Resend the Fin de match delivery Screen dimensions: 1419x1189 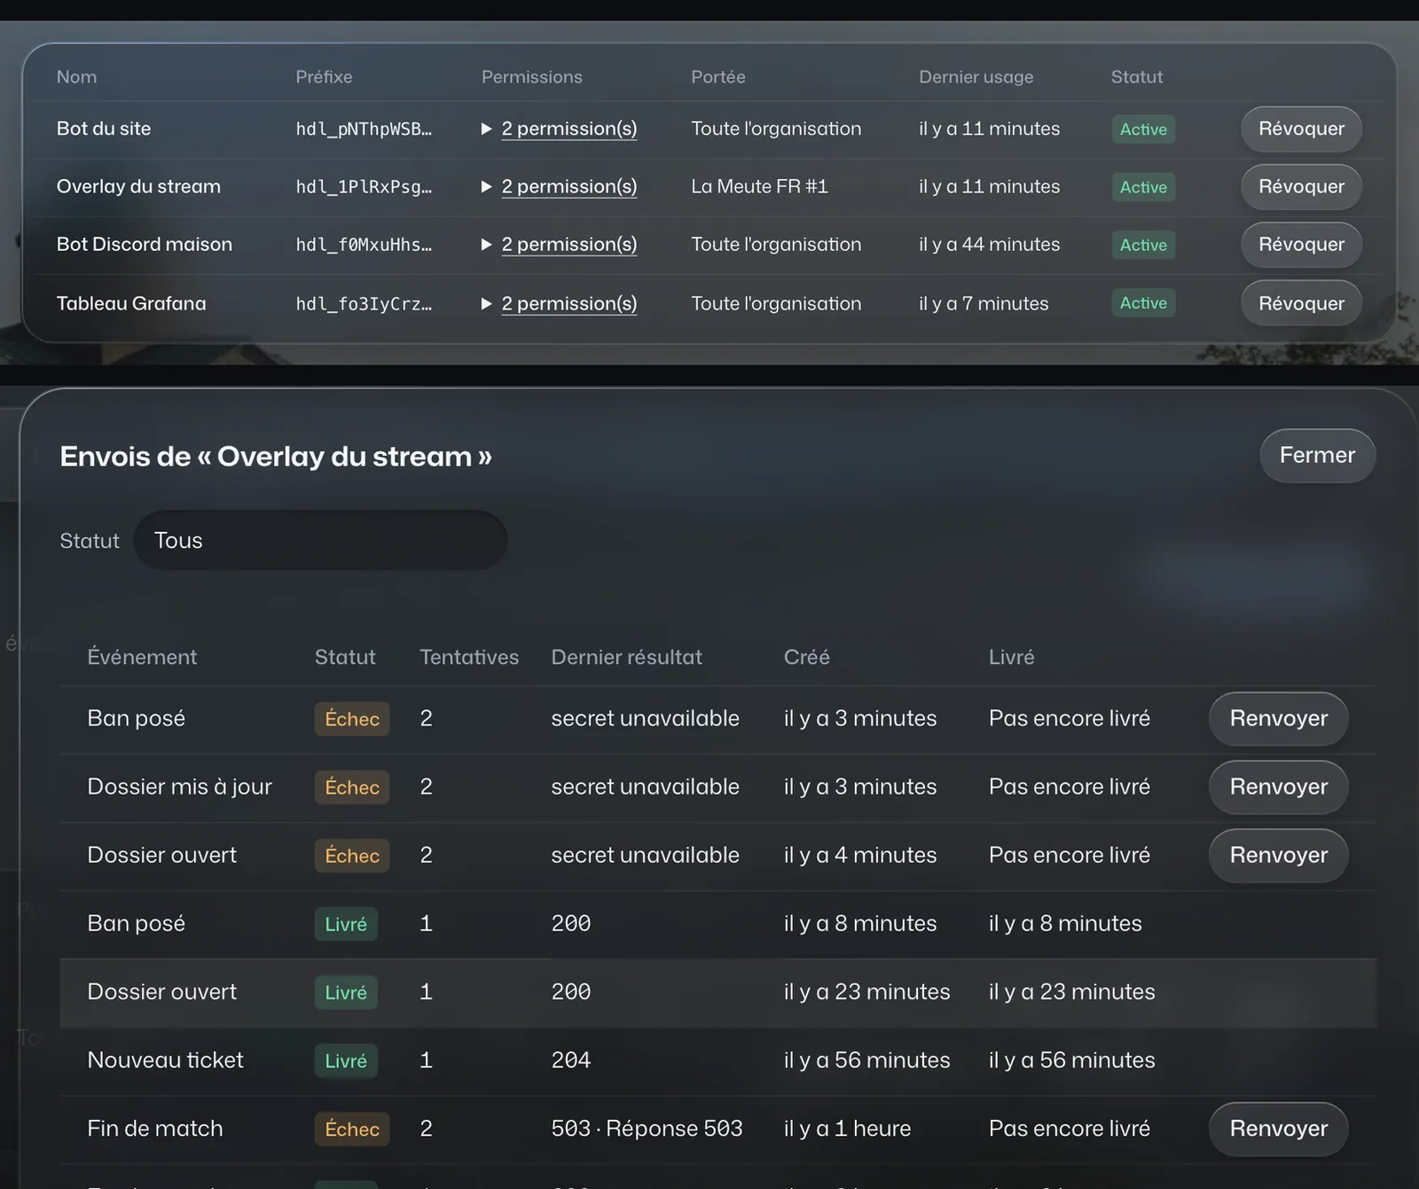(1278, 1129)
